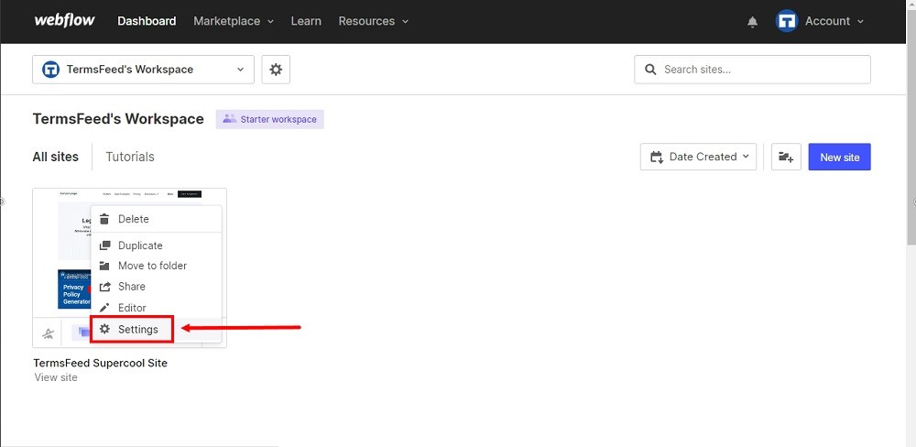Click the TermsFeed workspace logo in selector

[50, 70]
